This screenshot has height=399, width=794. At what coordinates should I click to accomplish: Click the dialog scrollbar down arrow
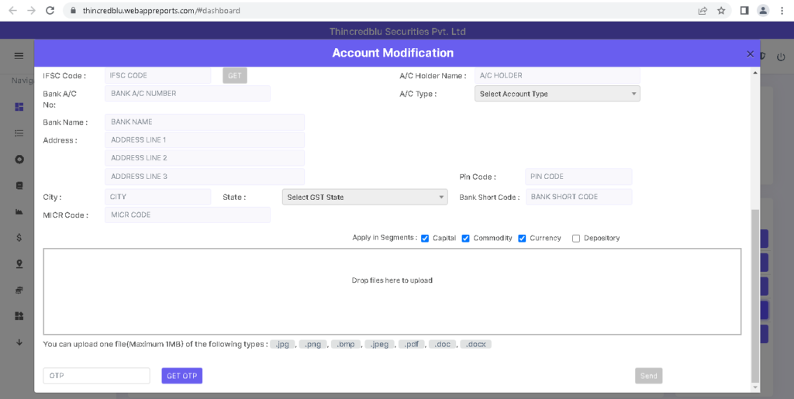coord(755,387)
